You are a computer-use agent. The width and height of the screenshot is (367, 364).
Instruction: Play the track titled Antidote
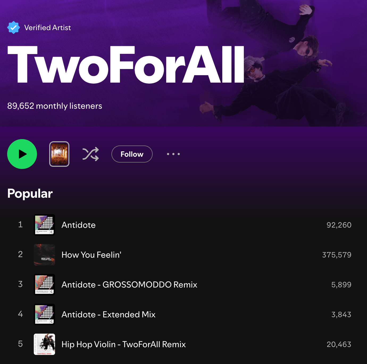78,225
